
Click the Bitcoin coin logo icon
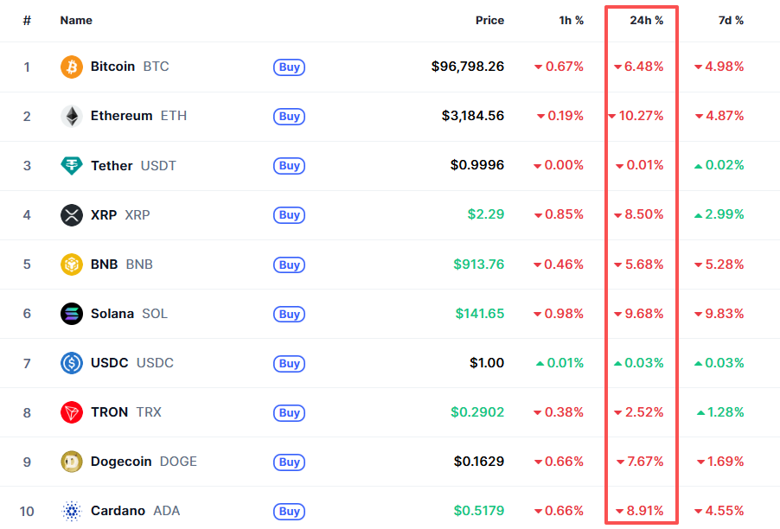72,67
